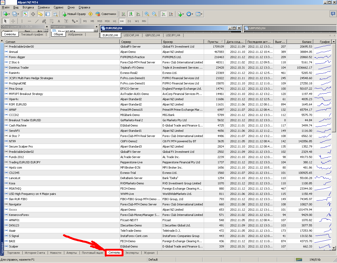Toggle the Советники expert advisors button
This screenshot has height=263, width=337.
pos(106,14)
